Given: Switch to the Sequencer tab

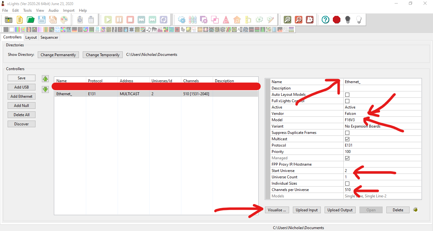Looking at the screenshot, I should coord(49,37).
